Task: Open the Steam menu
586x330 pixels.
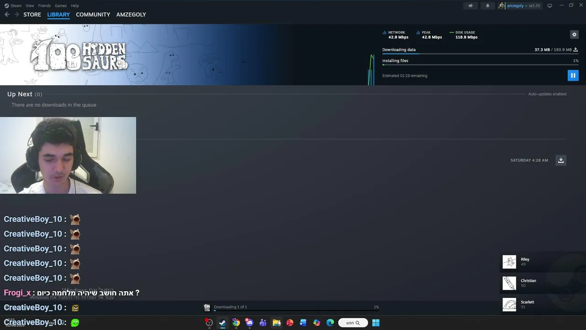Action: pos(13,5)
